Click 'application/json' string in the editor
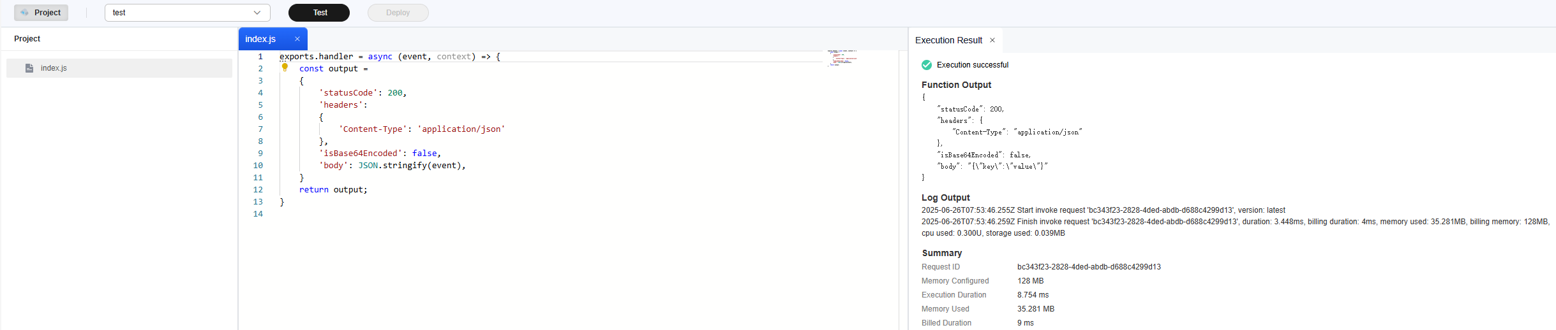 pos(461,129)
